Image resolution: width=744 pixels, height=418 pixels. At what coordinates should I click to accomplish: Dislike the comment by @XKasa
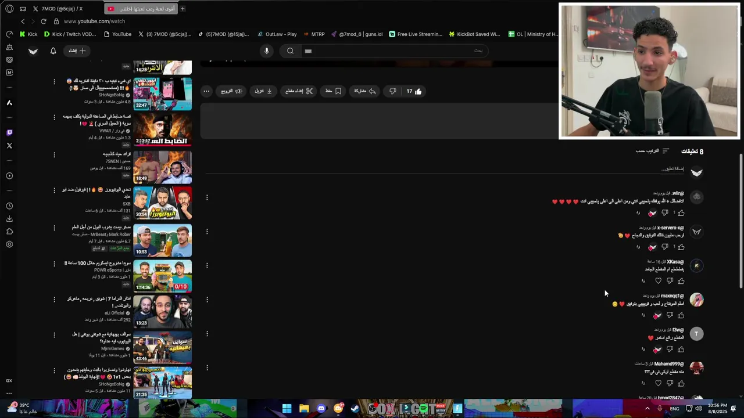(670, 281)
